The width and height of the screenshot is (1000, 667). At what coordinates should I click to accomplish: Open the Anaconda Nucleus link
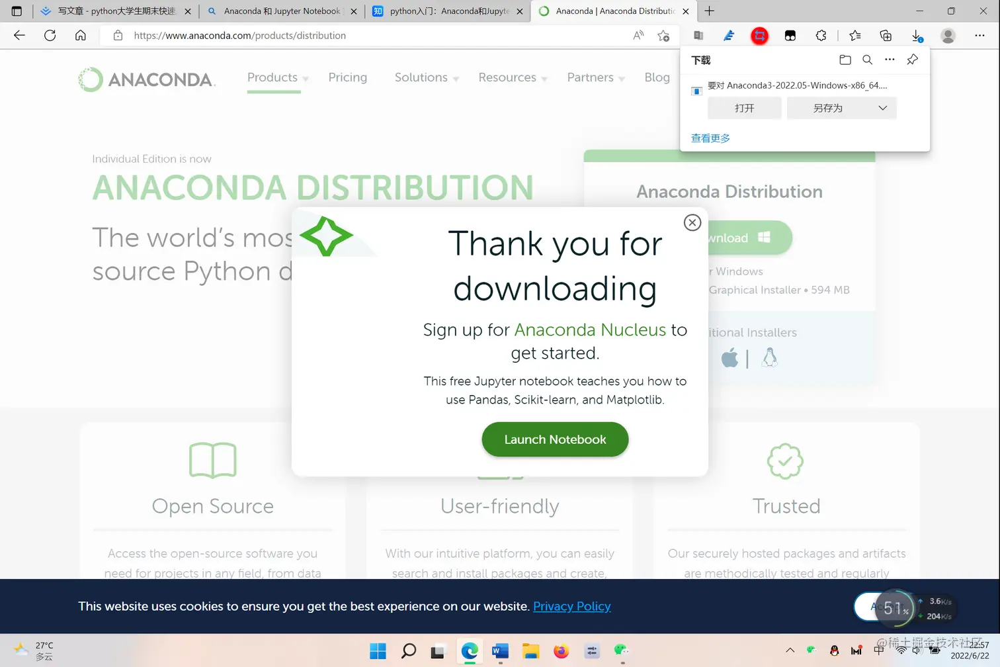590,330
